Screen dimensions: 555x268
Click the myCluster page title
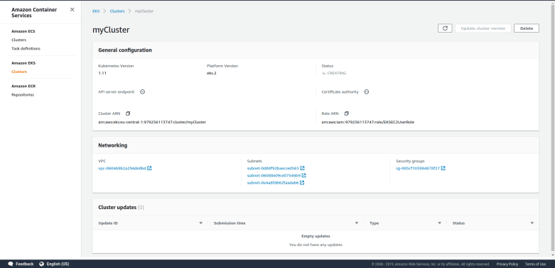point(111,30)
